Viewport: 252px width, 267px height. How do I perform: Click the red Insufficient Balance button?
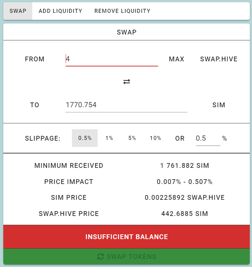(x=127, y=237)
